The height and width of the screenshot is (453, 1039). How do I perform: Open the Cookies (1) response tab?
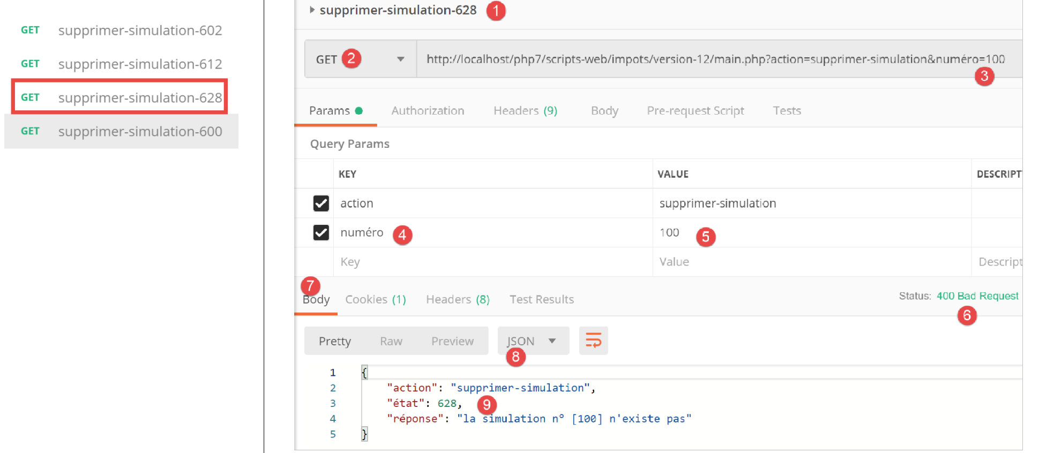point(375,299)
